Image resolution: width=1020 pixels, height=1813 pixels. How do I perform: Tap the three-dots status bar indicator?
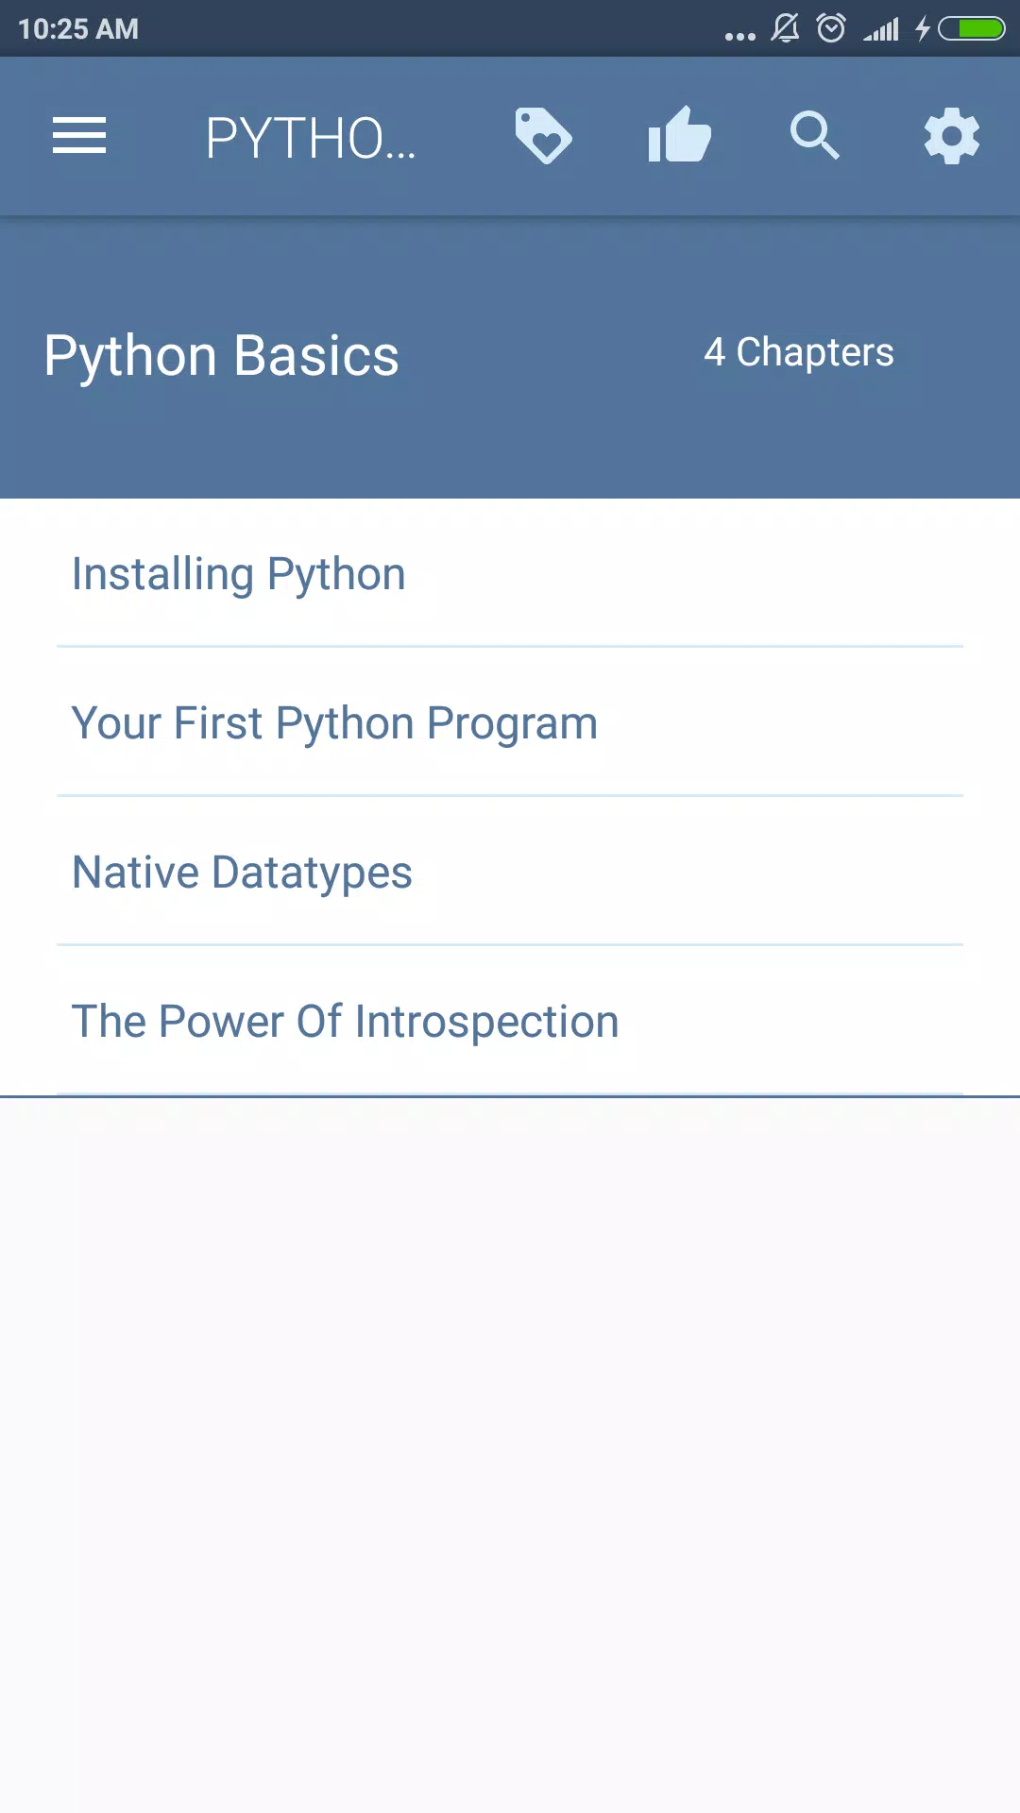(x=739, y=36)
